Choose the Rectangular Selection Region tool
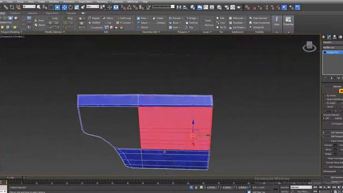This screenshot has height=193, width=343. (51, 8)
